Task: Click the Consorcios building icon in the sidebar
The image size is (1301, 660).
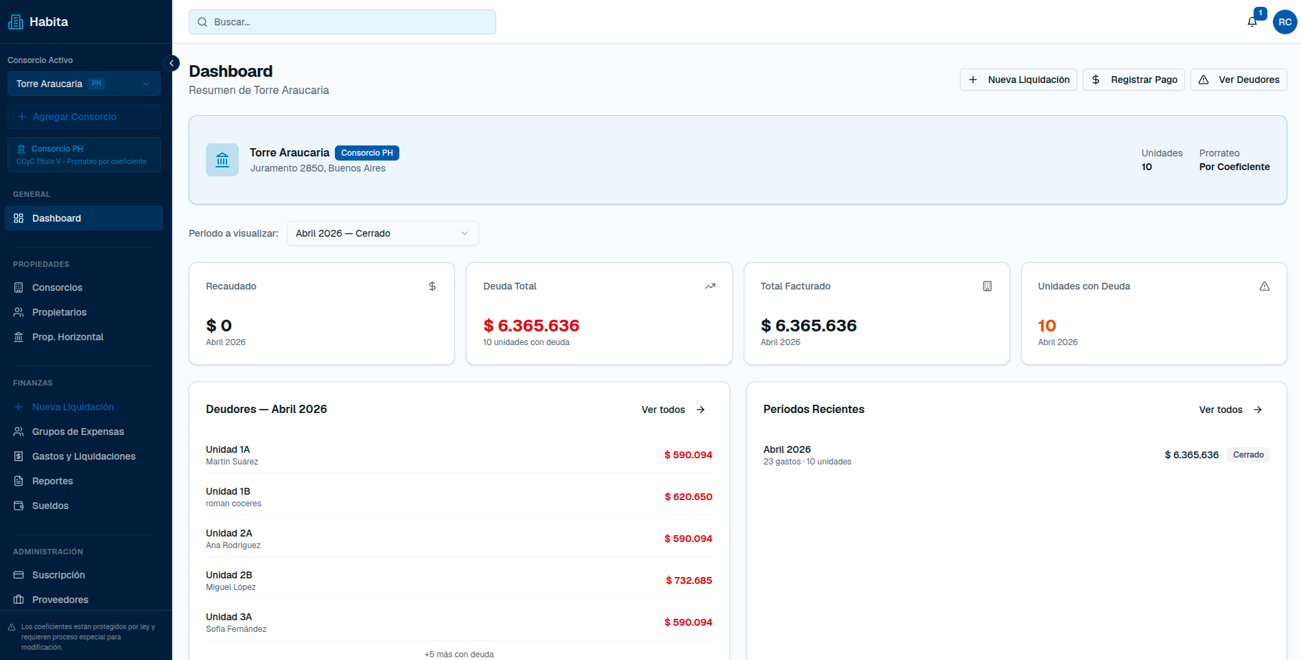Action: pyautogui.click(x=19, y=287)
